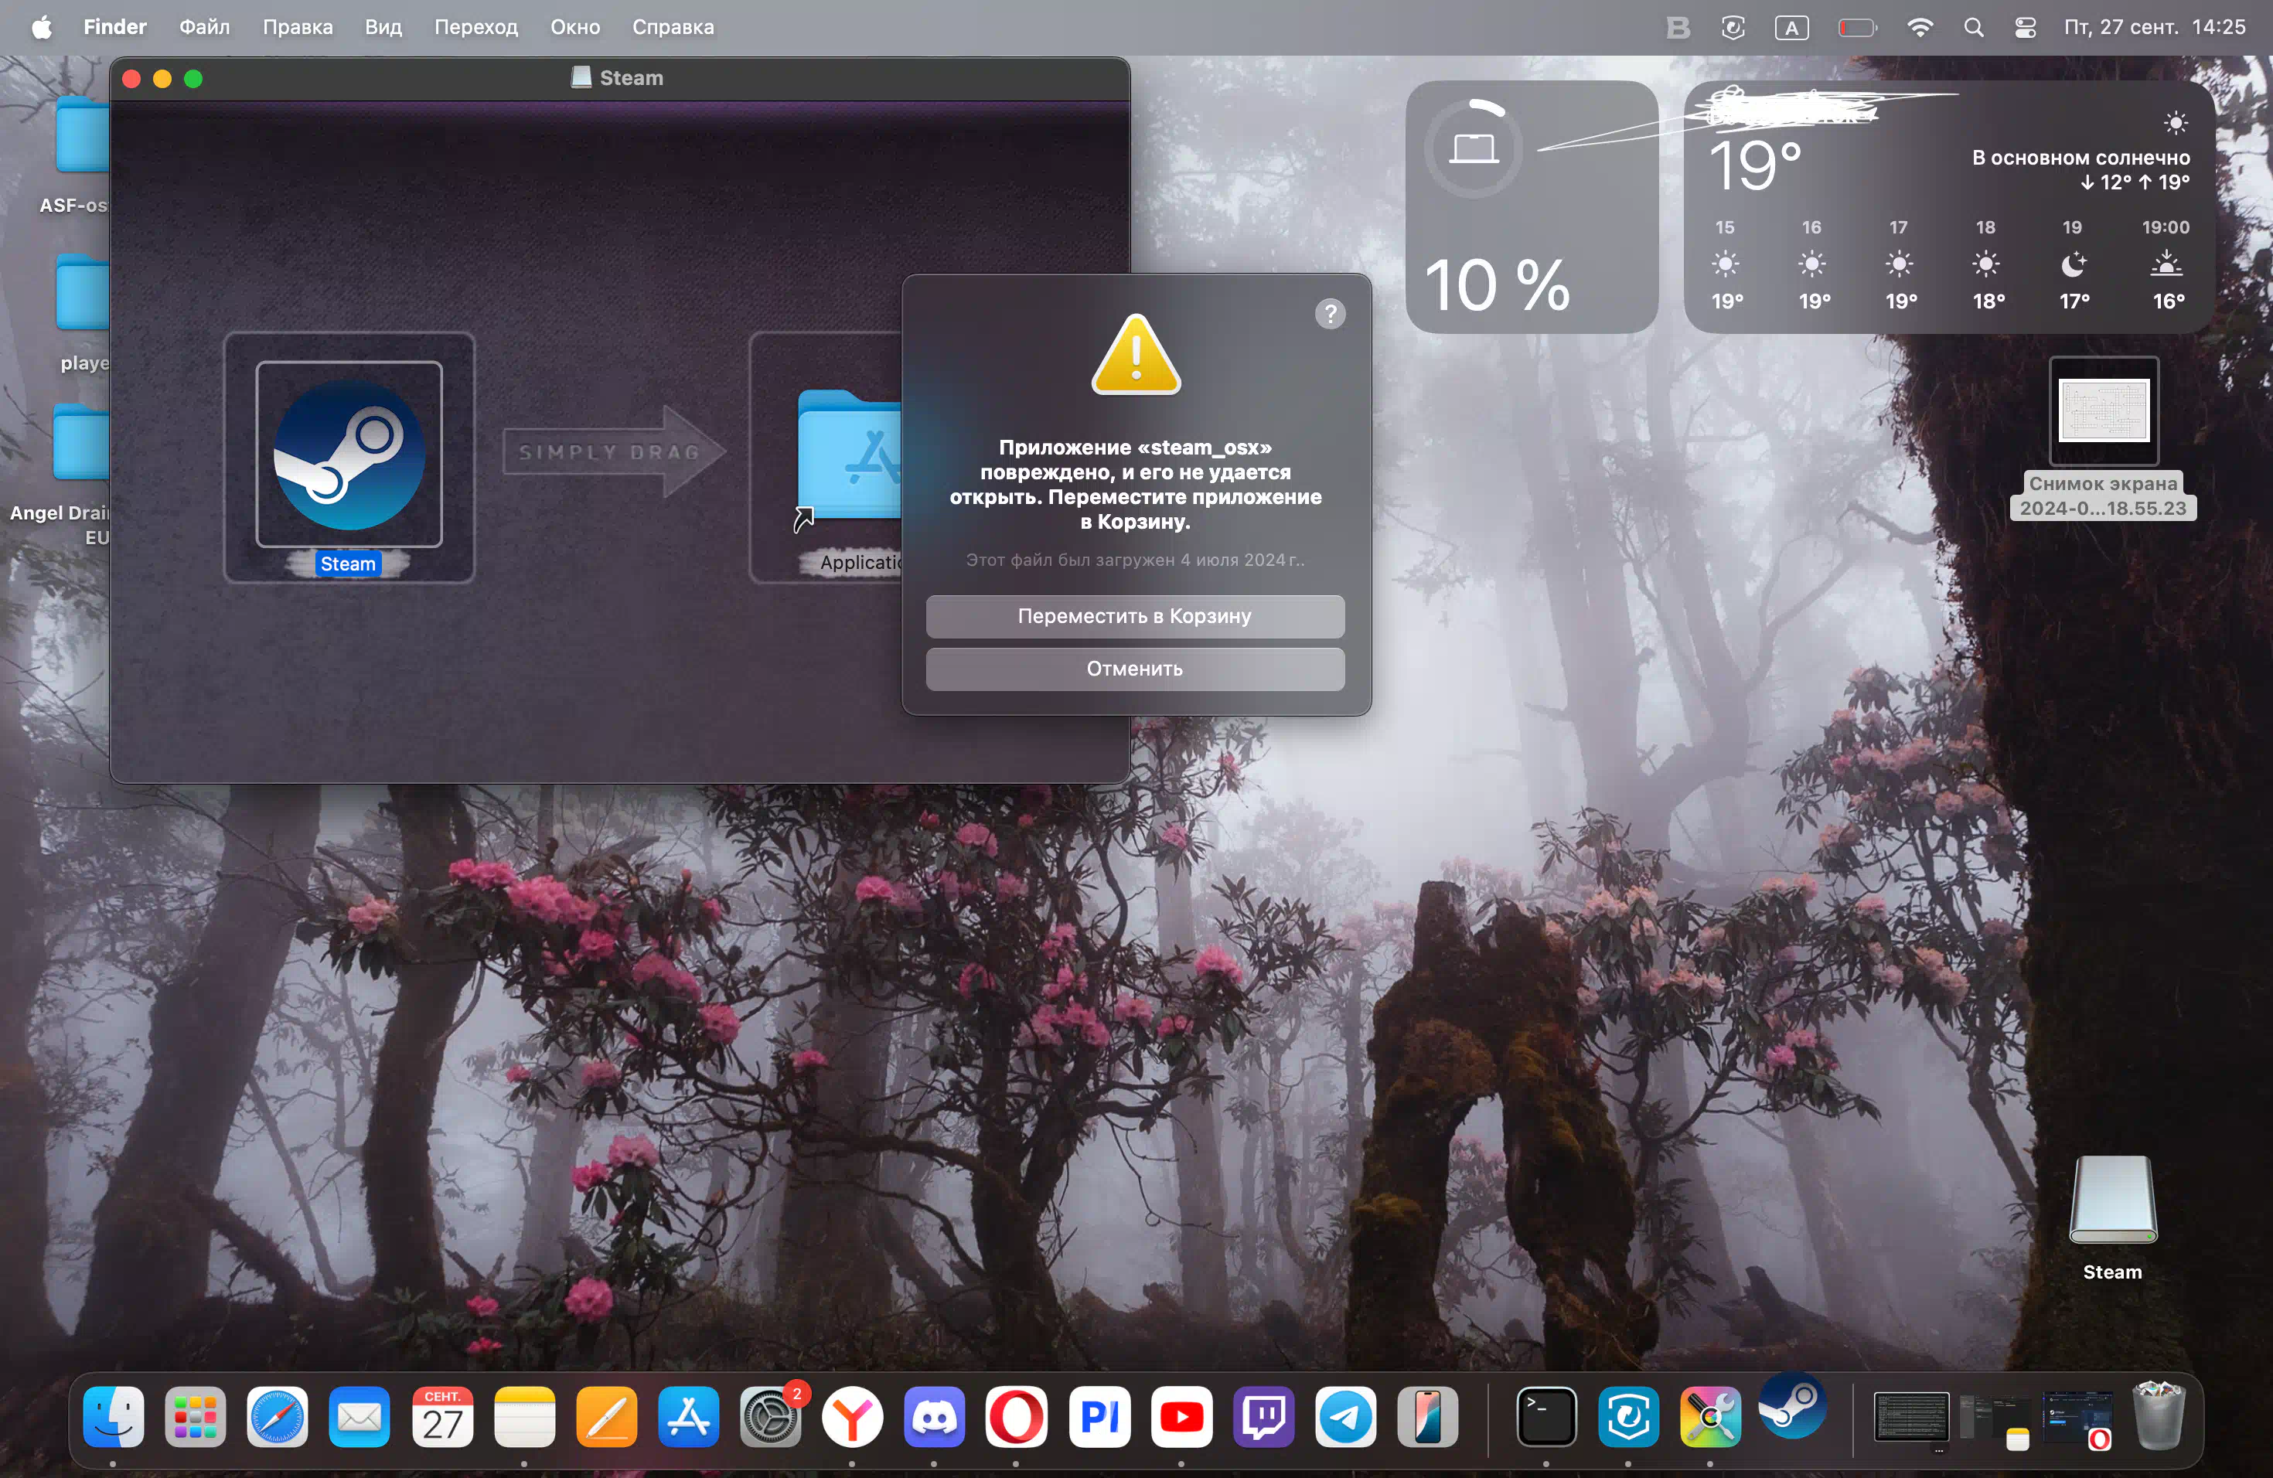Launch Safari from the dock
This screenshot has height=1478, width=2273.
tap(277, 1416)
